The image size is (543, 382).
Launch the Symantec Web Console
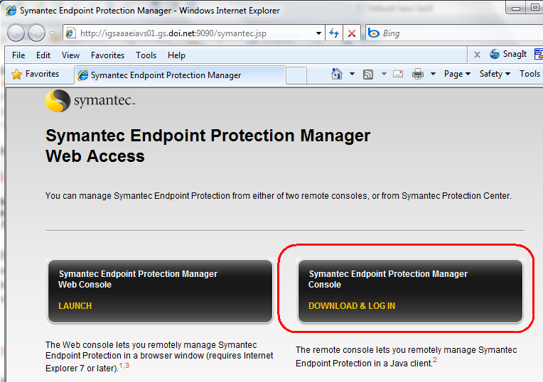pyautogui.click(x=160, y=291)
